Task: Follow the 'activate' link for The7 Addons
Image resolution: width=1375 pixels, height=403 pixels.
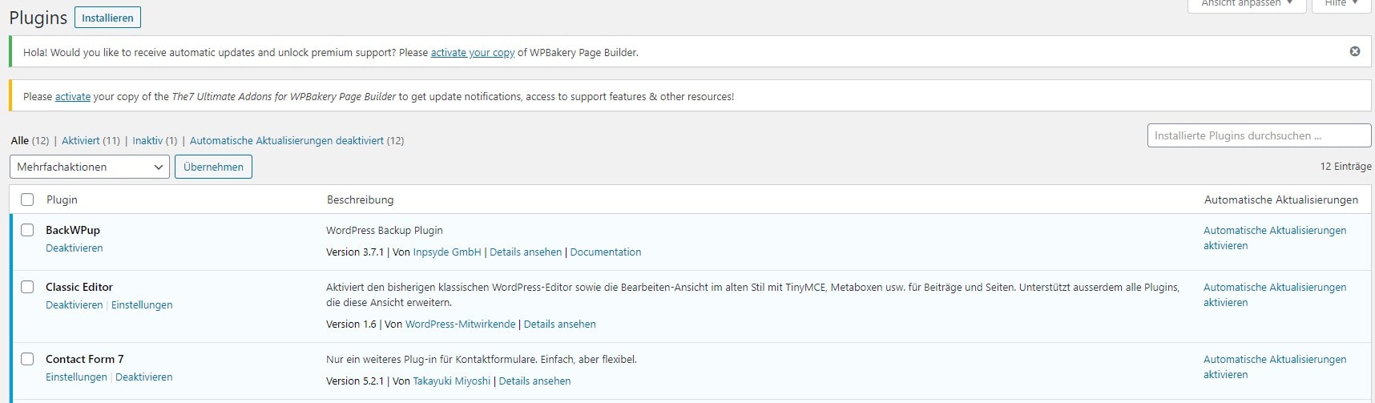Action: [73, 96]
